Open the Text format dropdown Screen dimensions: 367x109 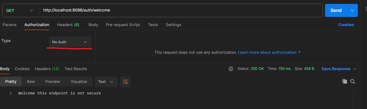pos(106,82)
